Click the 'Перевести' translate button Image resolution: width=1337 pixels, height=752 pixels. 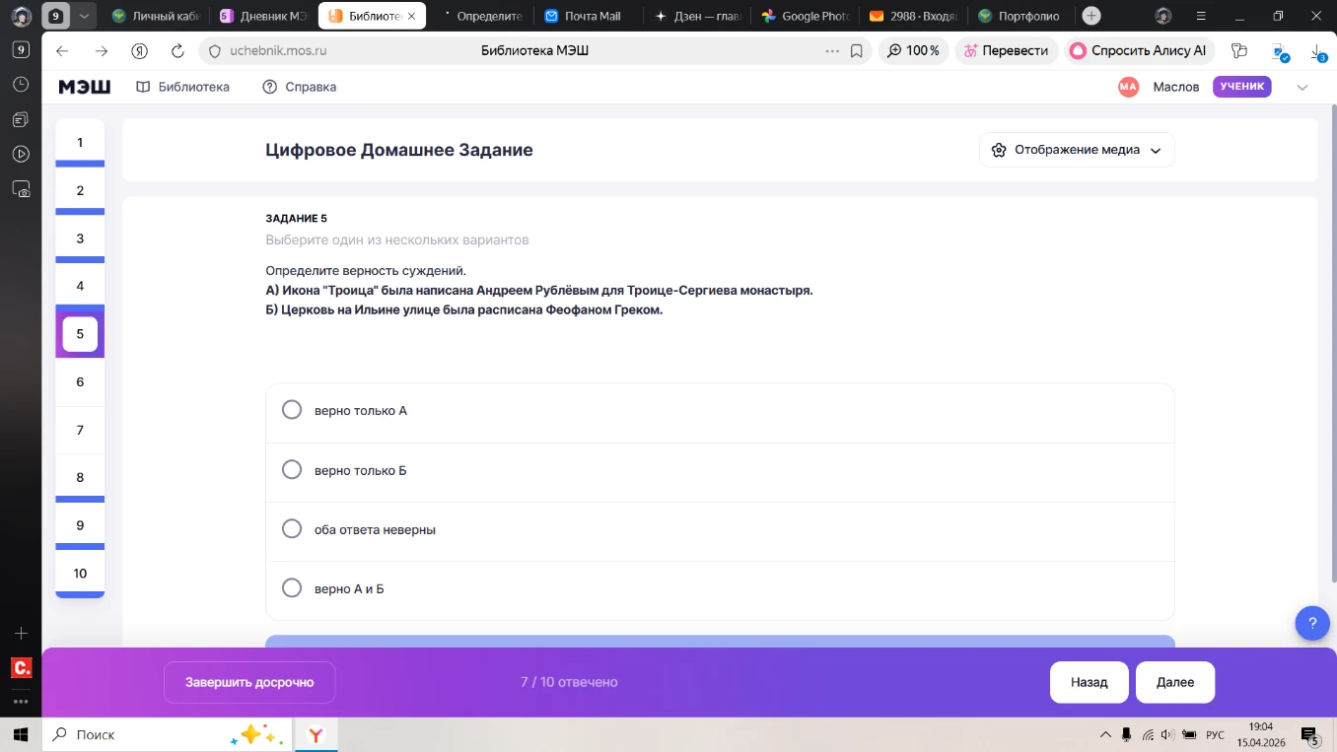click(1006, 51)
